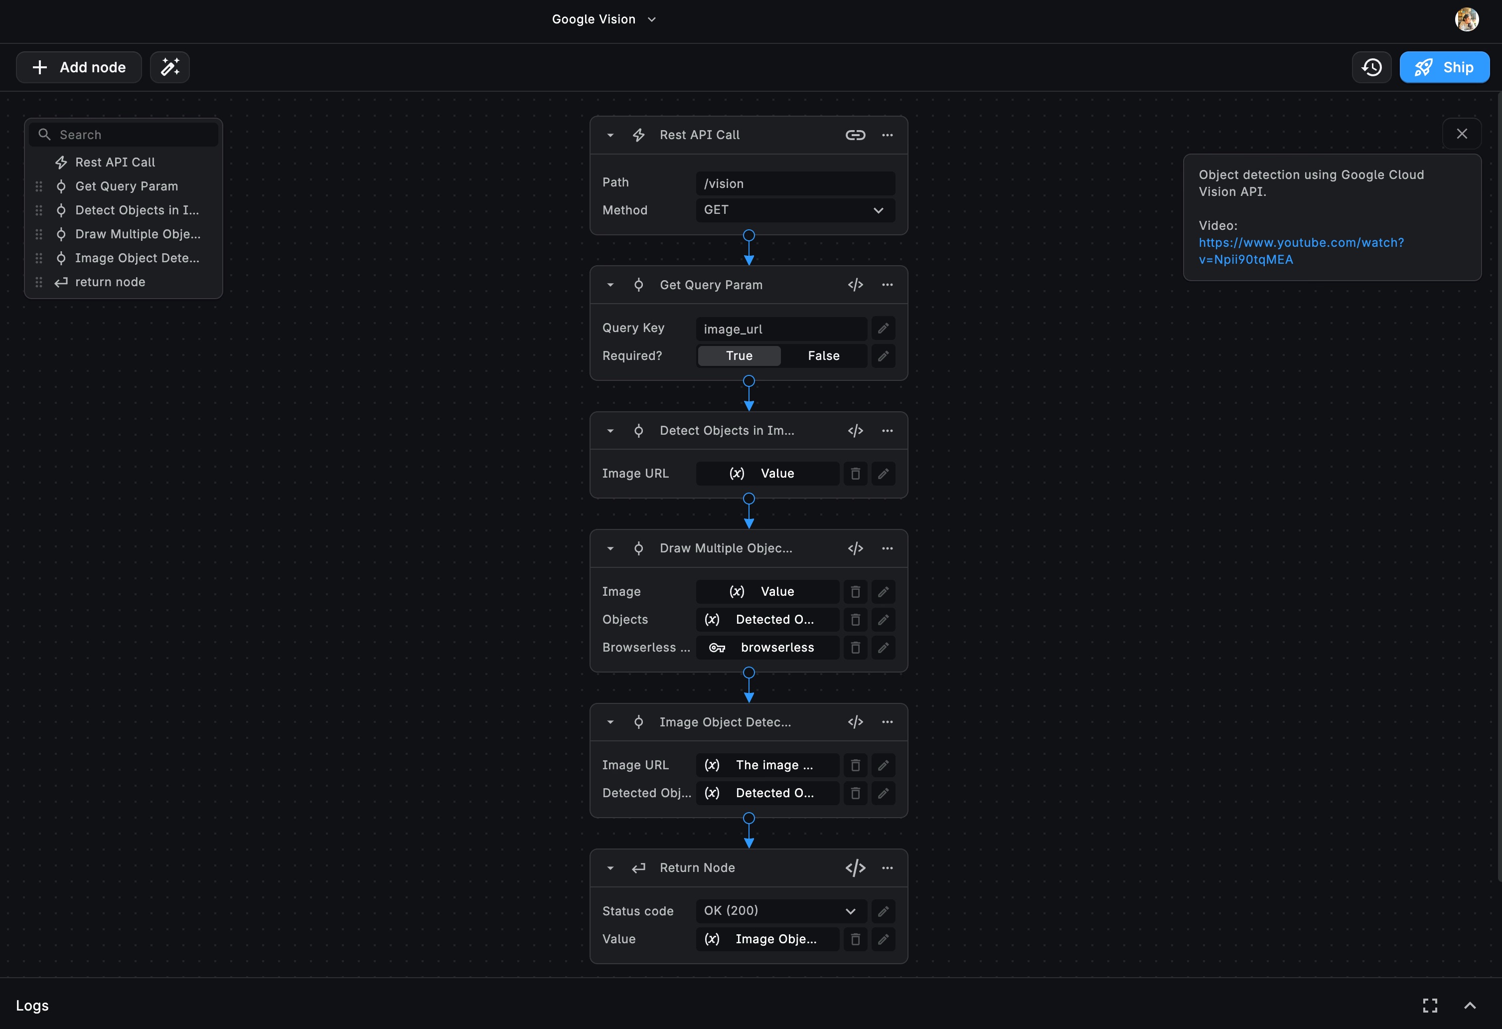Click the image_url Query Key field
The image size is (1502, 1029).
[781, 329]
